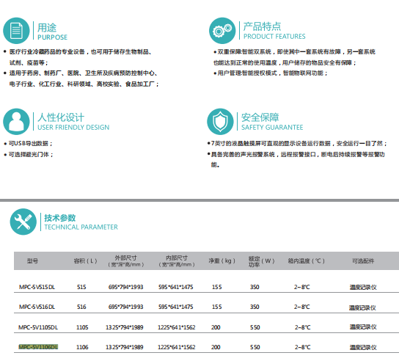
Task: Click the MPC-5V515DL model cell
Action: click(37, 287)
